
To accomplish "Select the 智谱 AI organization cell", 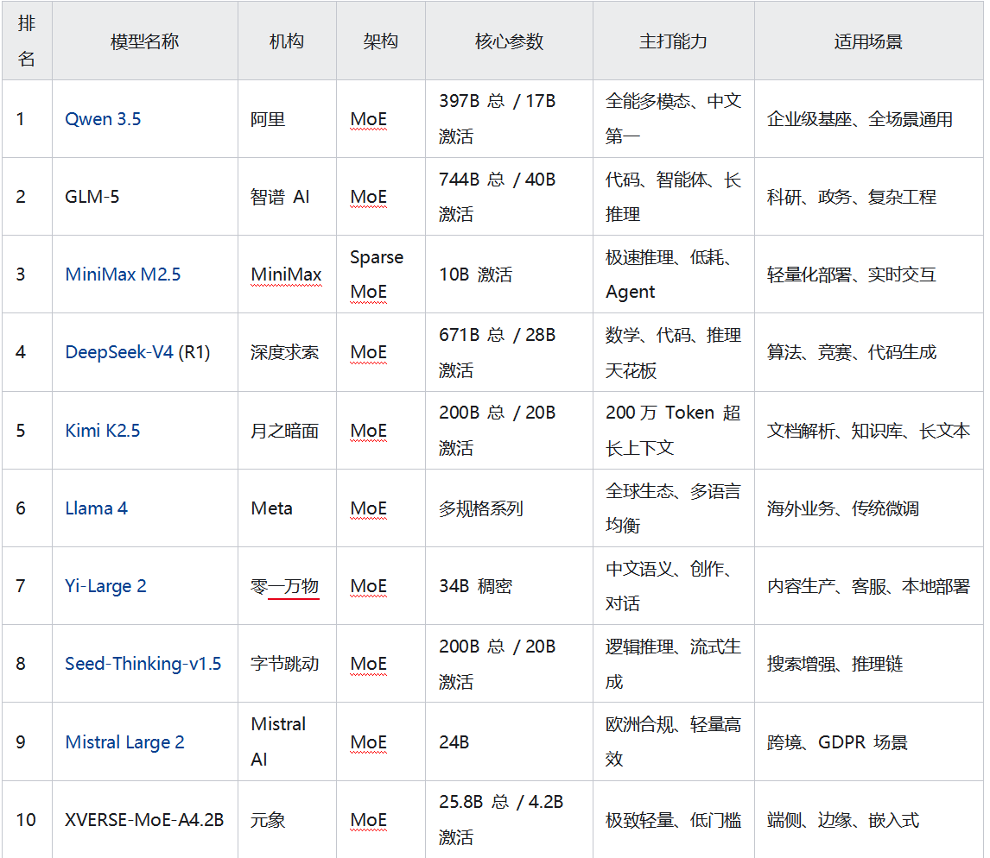I will [x=288, y=197].
